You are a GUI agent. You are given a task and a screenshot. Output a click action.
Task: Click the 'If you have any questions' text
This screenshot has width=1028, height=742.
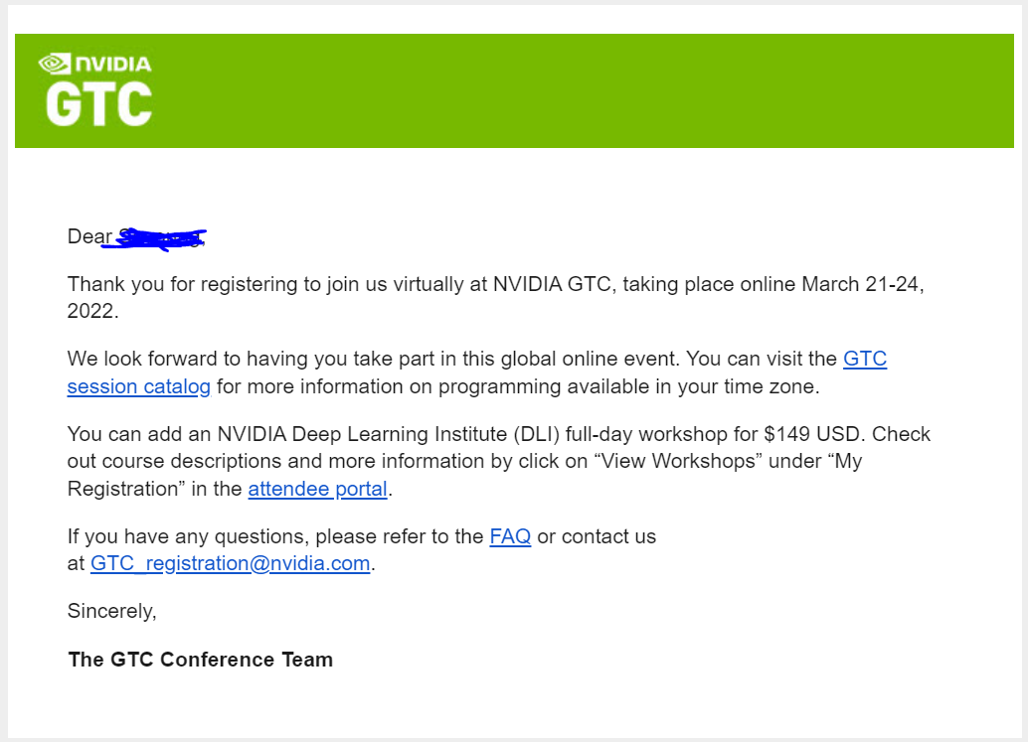click(189, 536)
